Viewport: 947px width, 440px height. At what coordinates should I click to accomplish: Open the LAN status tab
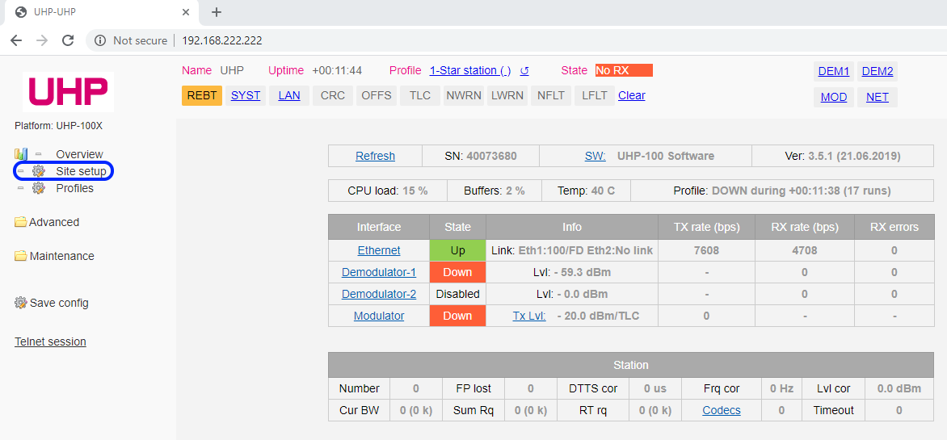click(289, 95)
